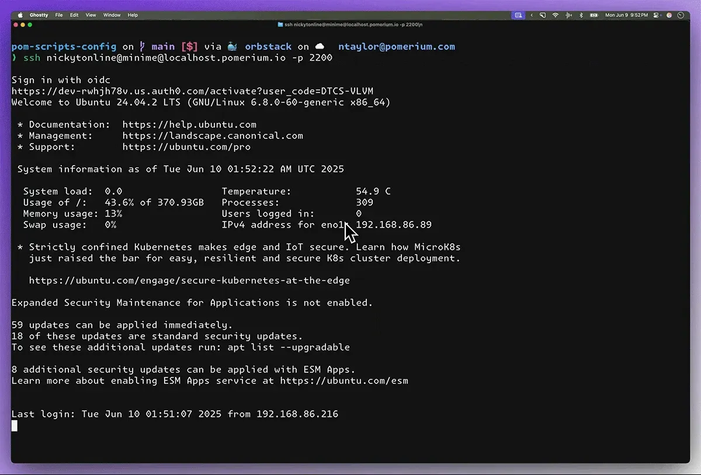Click the orbstack text in prompt

click(x=268, y=47)
